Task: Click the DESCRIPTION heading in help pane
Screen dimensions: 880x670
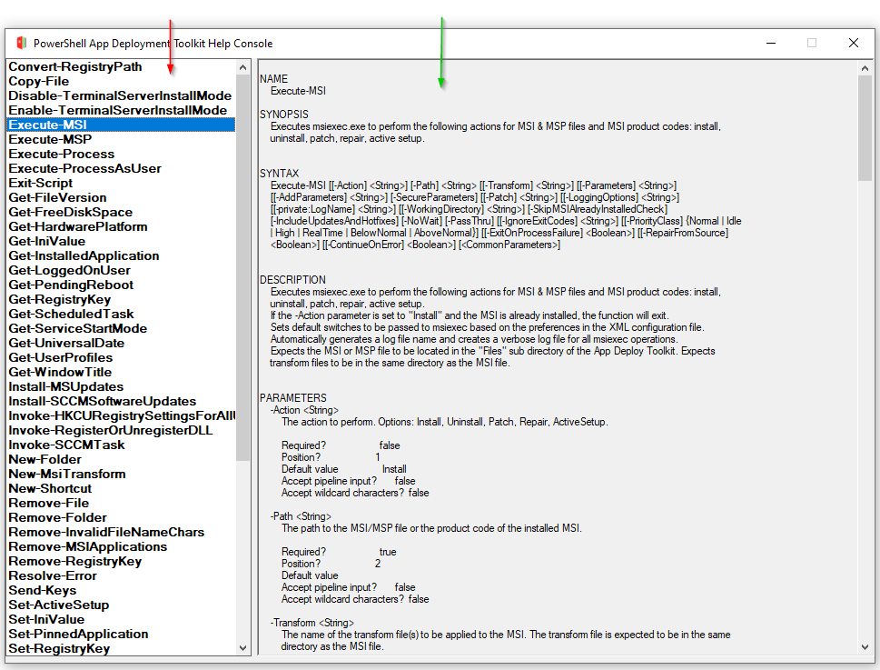Action: click(x=292, y=280)
